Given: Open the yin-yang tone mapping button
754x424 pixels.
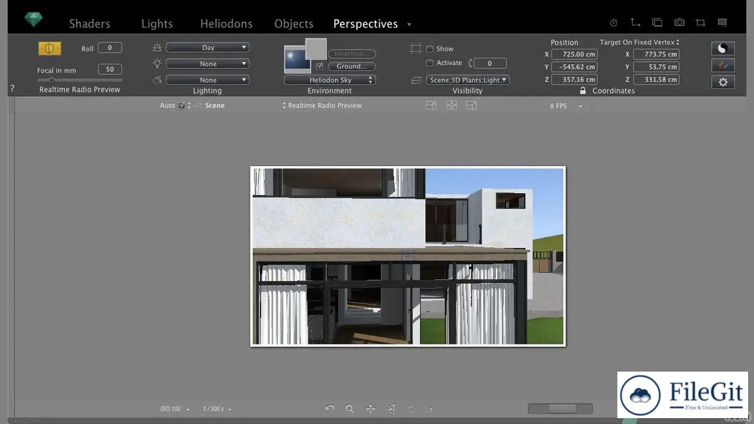Looking at the screenshot, I should click(x=723, y=48).
